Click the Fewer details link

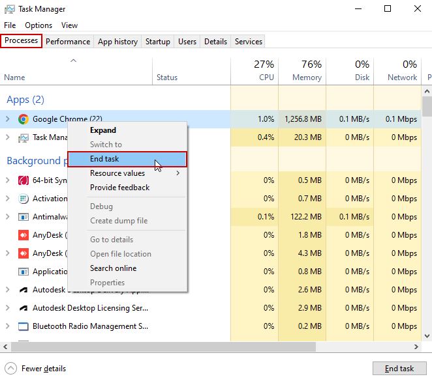coord(44,369)
